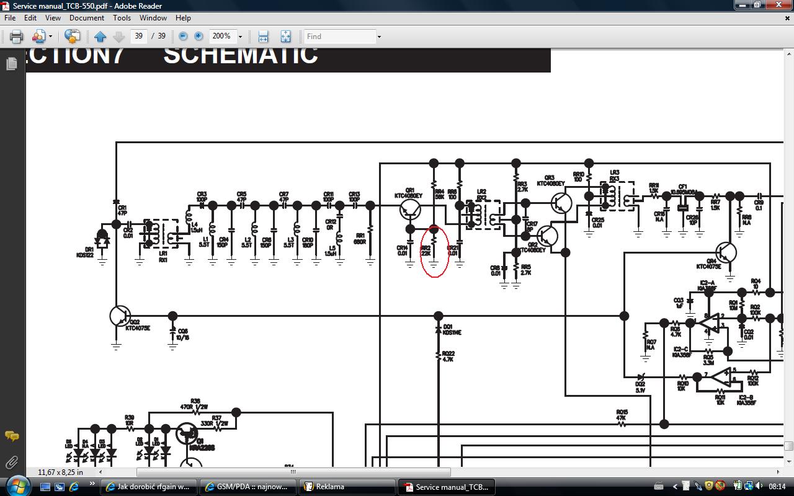
Task: Select the fit width scrolling icon
Action: click(x=263, y=37)
